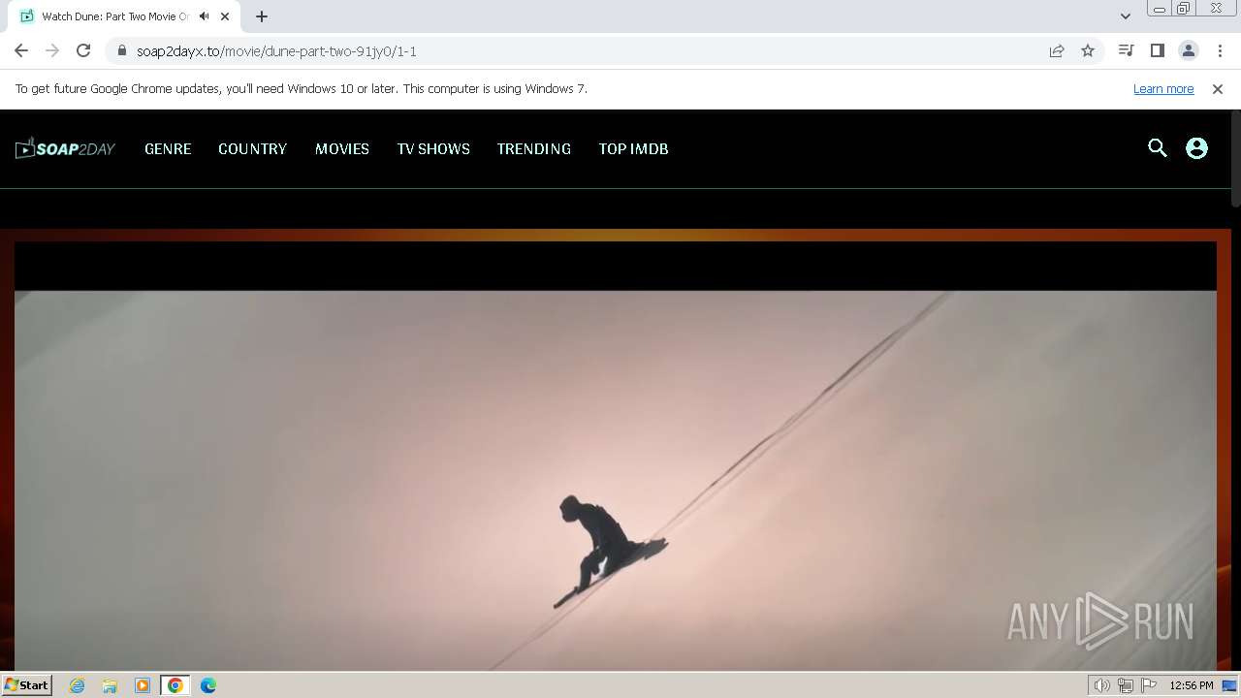Viewport: 1241px width, 698px height.
Task: Open the GENRE menu
Action: (168, 148)
